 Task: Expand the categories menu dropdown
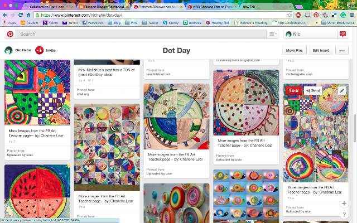point(273,34)
